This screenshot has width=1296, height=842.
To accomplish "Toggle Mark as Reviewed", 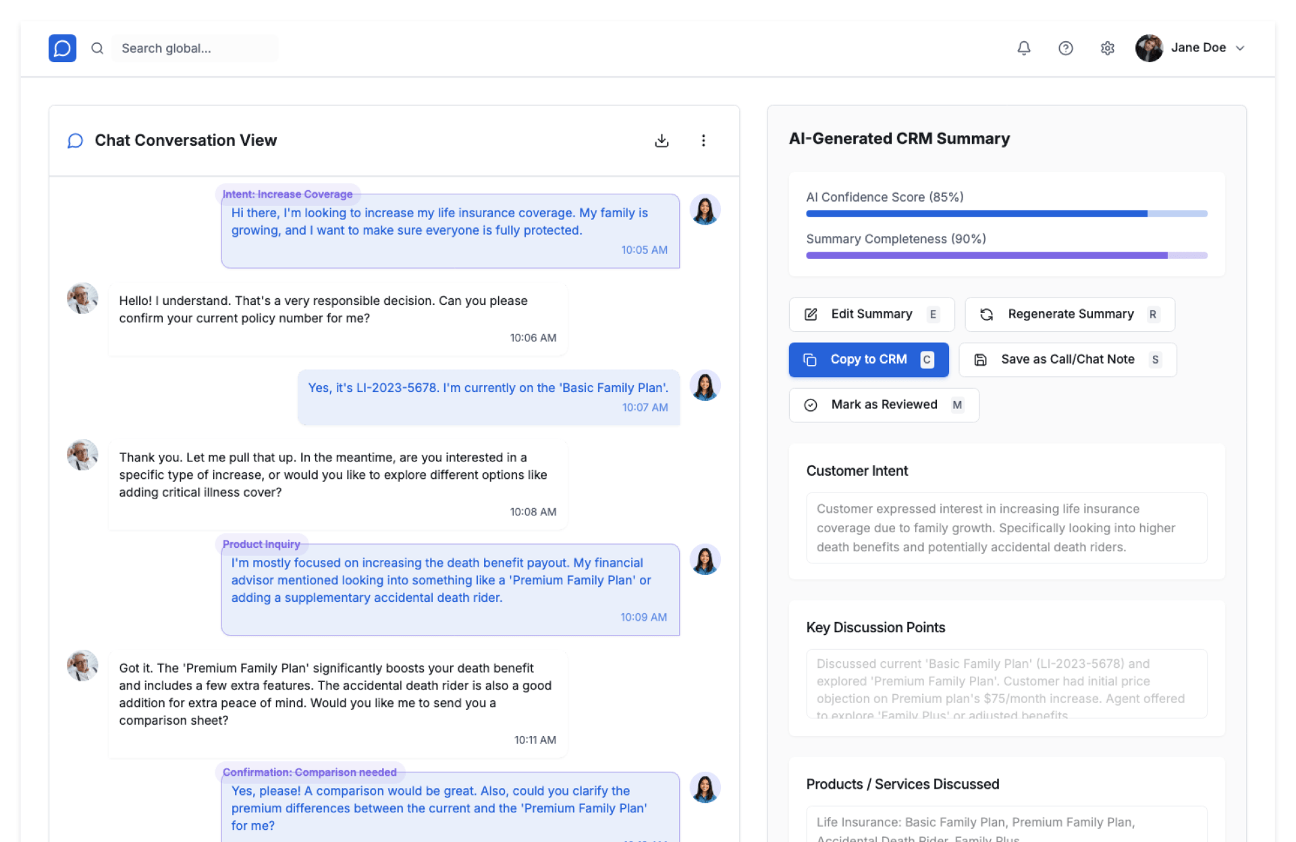I will point(884,405).
